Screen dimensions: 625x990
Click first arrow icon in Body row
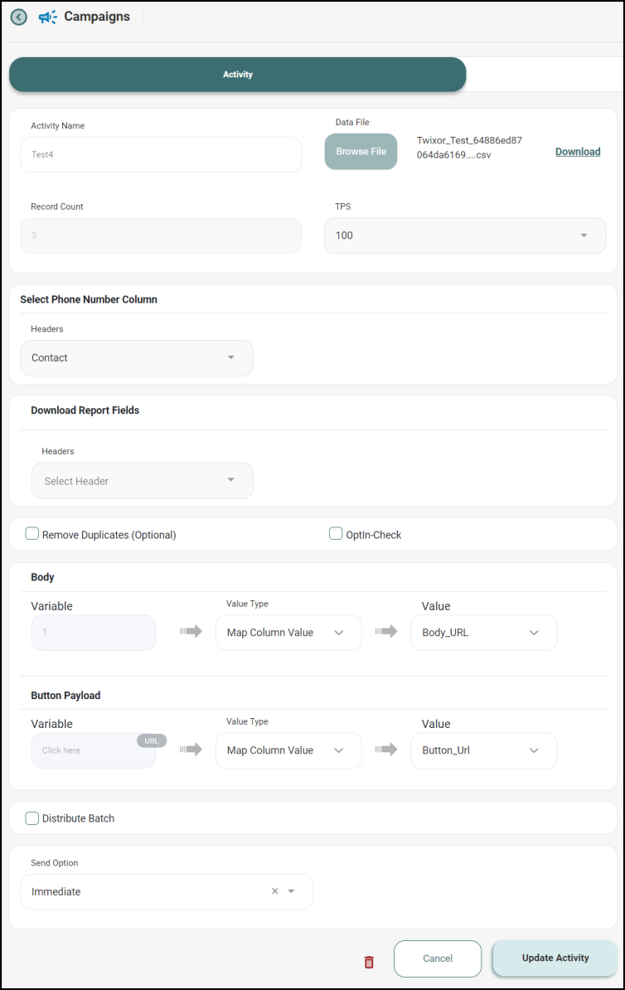pos(191,632)
